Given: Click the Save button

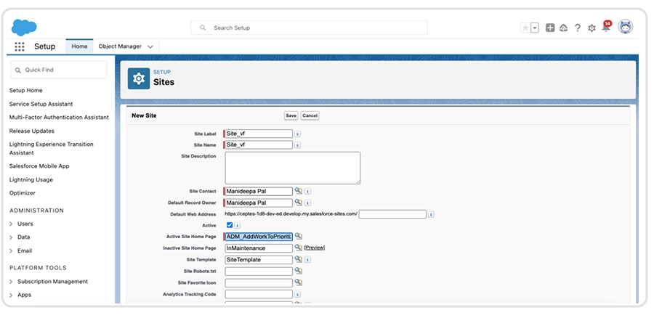Looking at the screenshot, I should pos(291,115).
